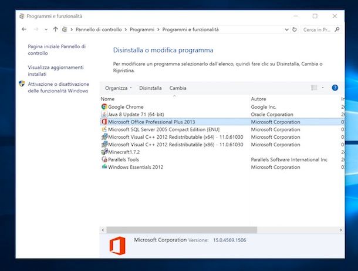Viewport: 358px width, 271px height.
Task: Click 'Google Inc.' author cell
Action: 264,107
